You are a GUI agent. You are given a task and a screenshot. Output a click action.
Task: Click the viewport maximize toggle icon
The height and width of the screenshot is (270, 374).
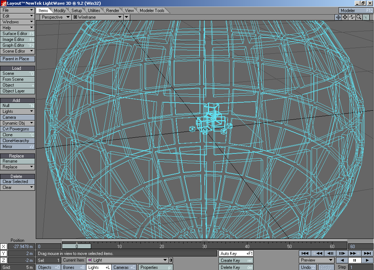[366, 17]
